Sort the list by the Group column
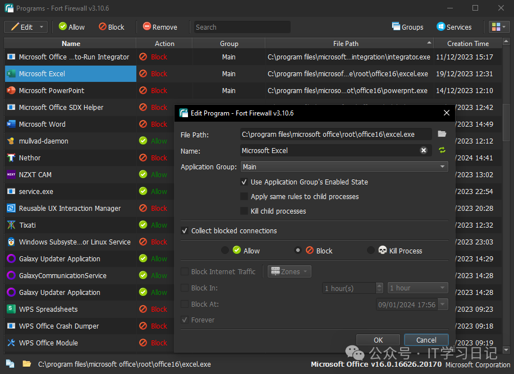Viewport: 514px width, 374px height. tap(229, 43)
